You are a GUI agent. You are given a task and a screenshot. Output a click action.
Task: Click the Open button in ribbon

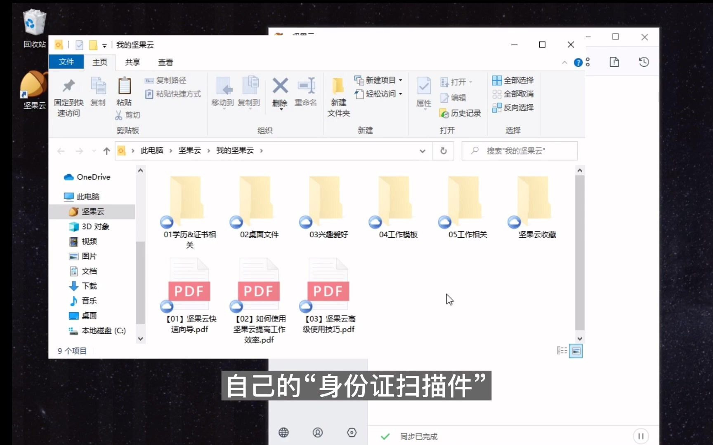click(456, 82)
